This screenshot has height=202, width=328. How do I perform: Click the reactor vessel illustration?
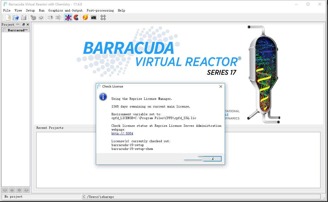click(x=263, y=74)
